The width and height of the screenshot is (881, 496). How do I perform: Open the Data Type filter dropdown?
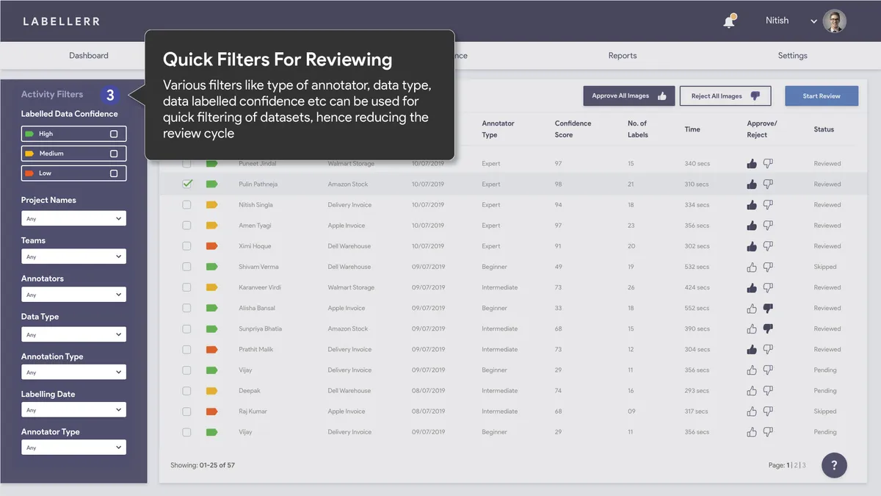pos(73,334)
